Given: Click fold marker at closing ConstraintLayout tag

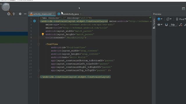Looking at the screenshot, I should coord(39,77).
